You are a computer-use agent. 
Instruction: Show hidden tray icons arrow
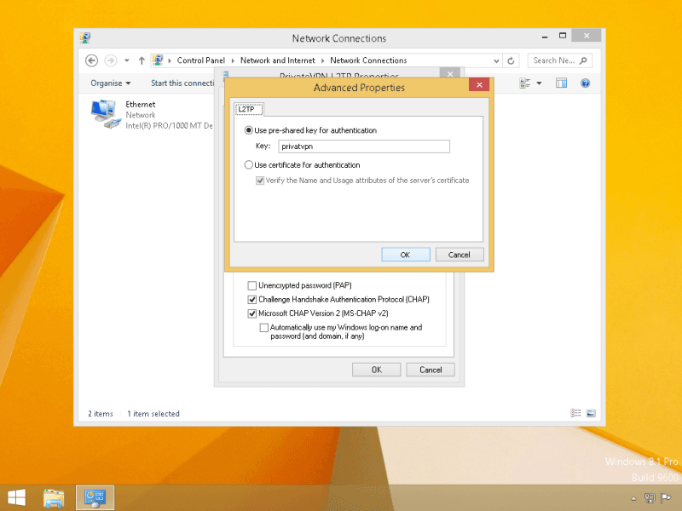(x=632, y=498)
